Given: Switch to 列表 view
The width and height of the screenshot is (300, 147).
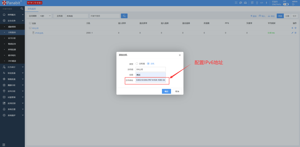Looking at the screenshot, I should tap(280, 16).
